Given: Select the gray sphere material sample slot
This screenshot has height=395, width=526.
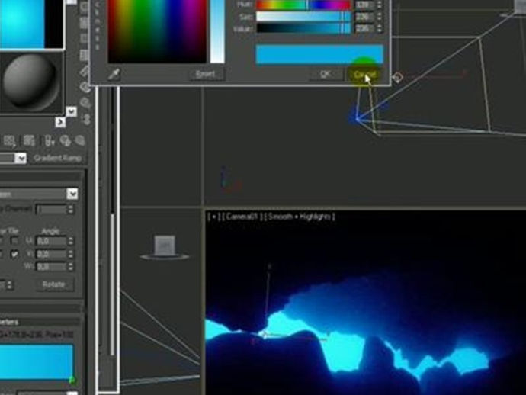Looking at the screenshot, I should pos(30,82).
